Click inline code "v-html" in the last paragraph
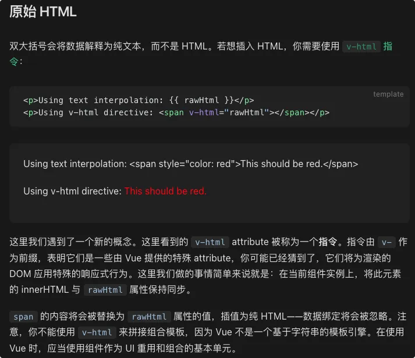This screenshot has height=358, width=415. pyautogui.click(x=96, y=333)
